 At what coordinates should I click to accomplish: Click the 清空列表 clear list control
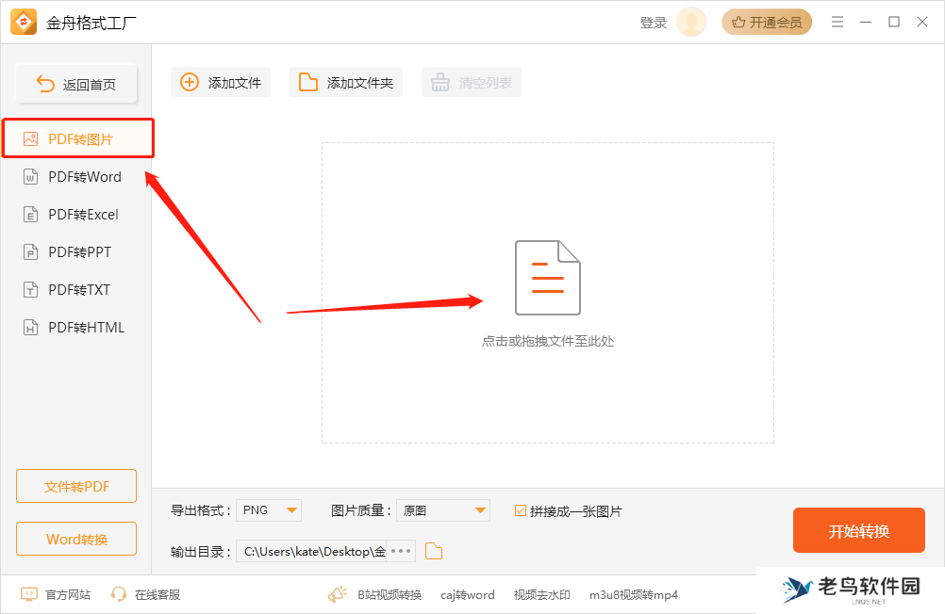471,82
